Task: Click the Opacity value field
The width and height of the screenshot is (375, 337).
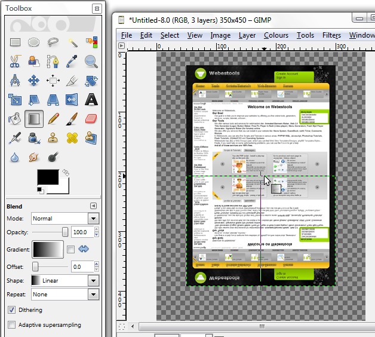Action: point(82,232)
